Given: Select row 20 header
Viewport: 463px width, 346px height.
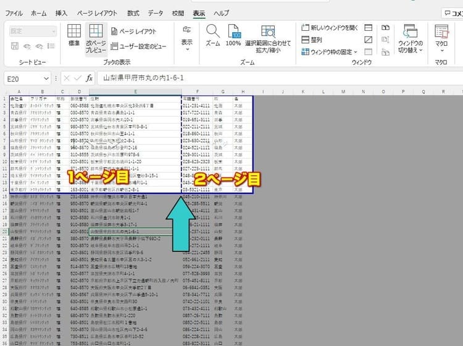Looking at the screenshot, I should tap(5, 232).
